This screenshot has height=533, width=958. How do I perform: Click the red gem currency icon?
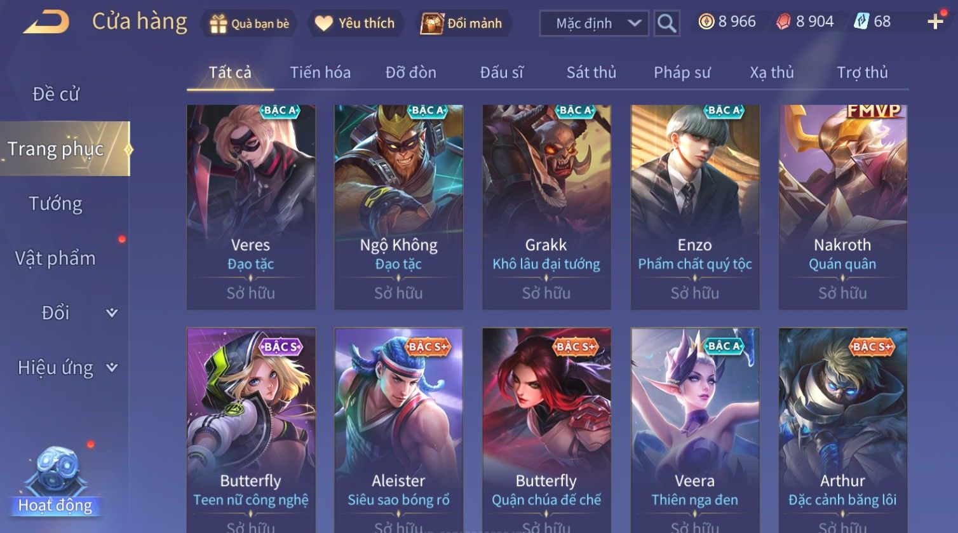click(783, 22)
